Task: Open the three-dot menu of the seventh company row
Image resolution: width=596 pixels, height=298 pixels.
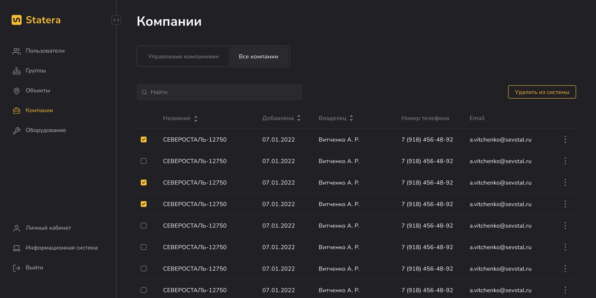Action: pyautogui.click(x=565, y=269)
